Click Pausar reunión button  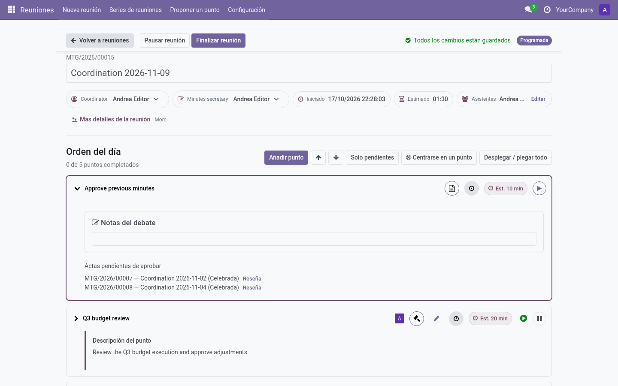(x=165, y=40)
